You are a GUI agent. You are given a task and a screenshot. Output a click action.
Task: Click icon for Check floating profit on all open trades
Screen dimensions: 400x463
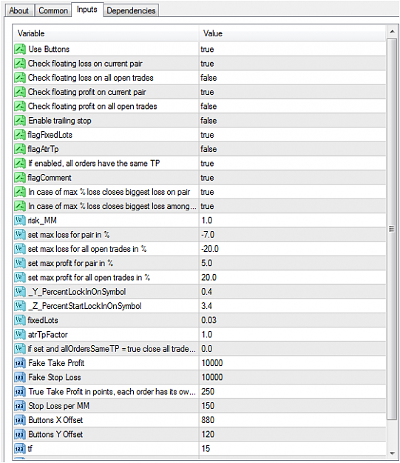point(20,106)
